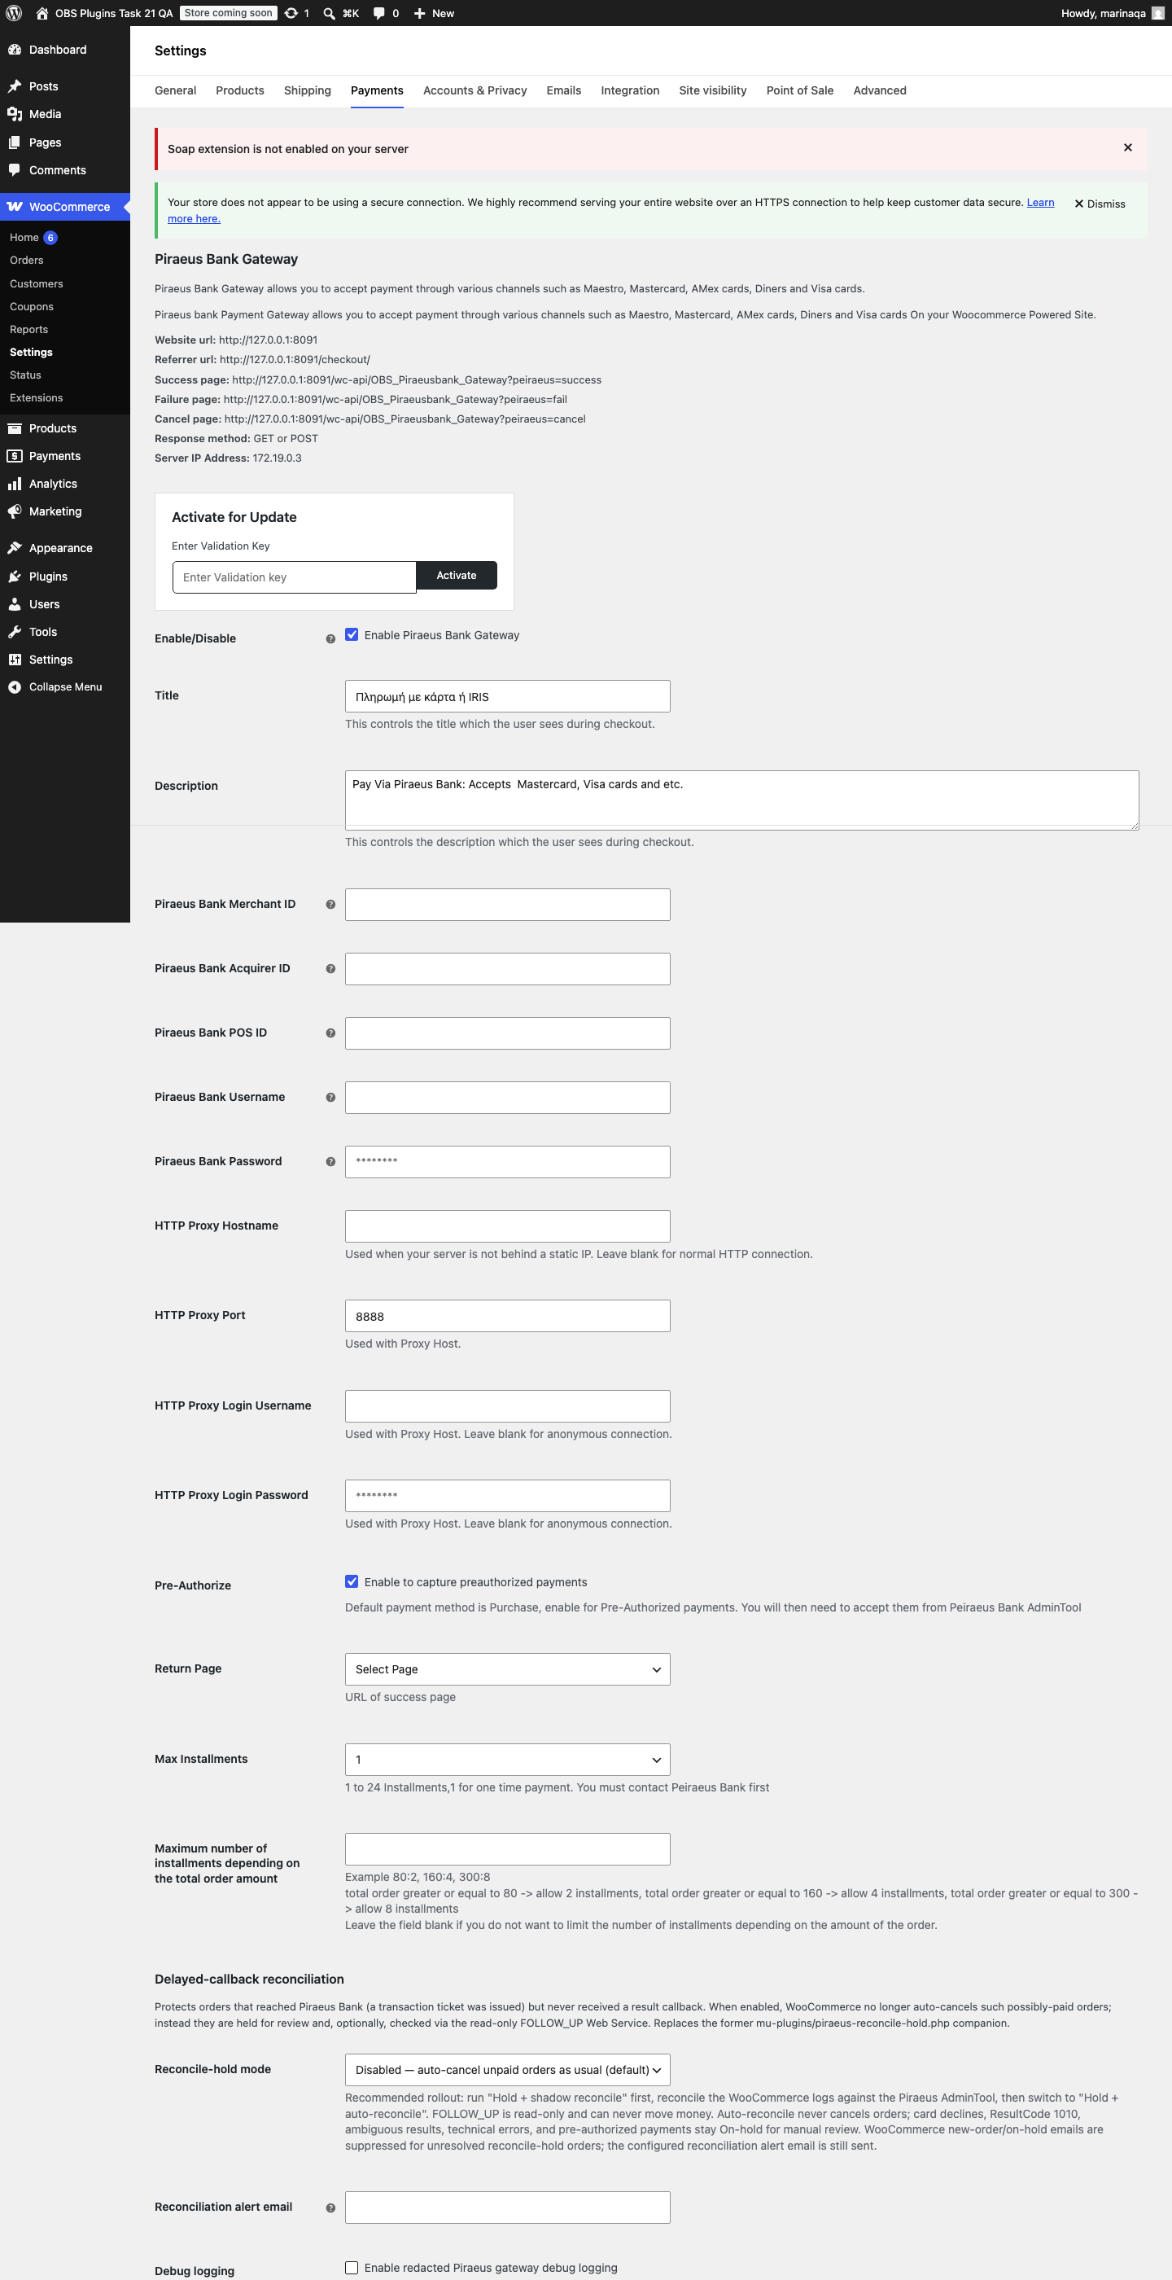This screenshot has height=2280, width=1172.
Task: Click the Tools wrench icon
Action: coord(14,632)
